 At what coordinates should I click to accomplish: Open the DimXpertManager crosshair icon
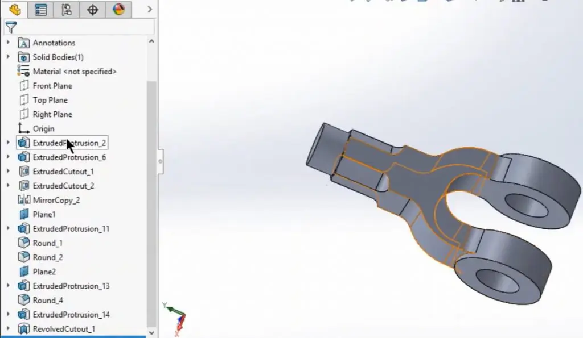(92, 10)
